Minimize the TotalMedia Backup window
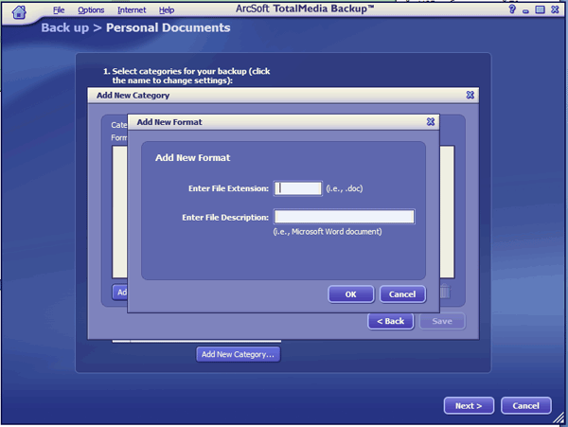The image size is (568, 427). pos(525,11)
